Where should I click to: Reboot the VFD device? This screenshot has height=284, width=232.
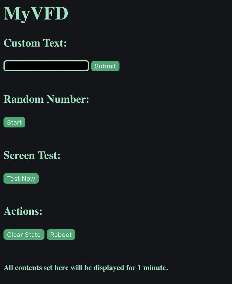tap(61, 235)
